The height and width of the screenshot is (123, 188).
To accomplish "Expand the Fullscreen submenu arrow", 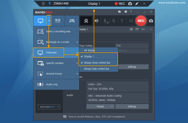I will 77,52.
